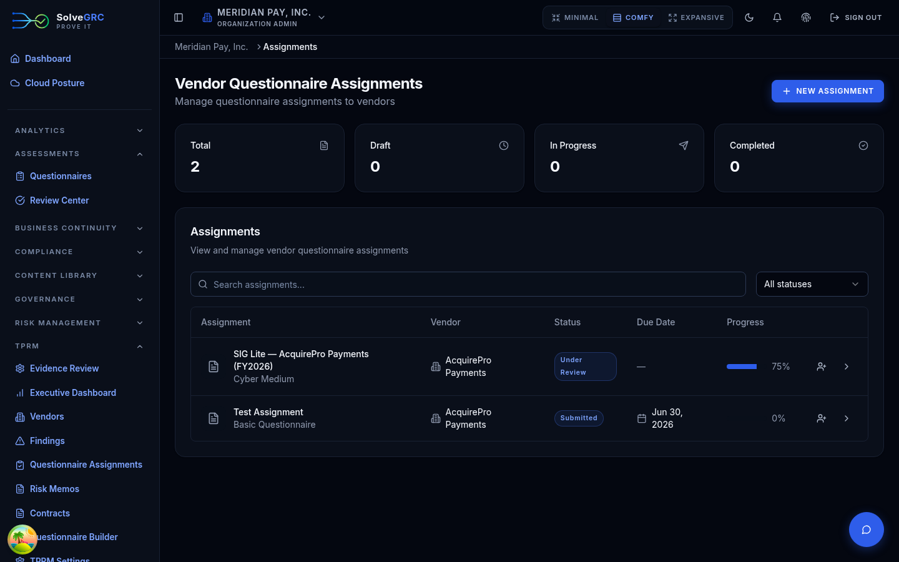Open Test Assignment details chevron
The height and width of the screenshot is (562, 899).
pos(847,418)
